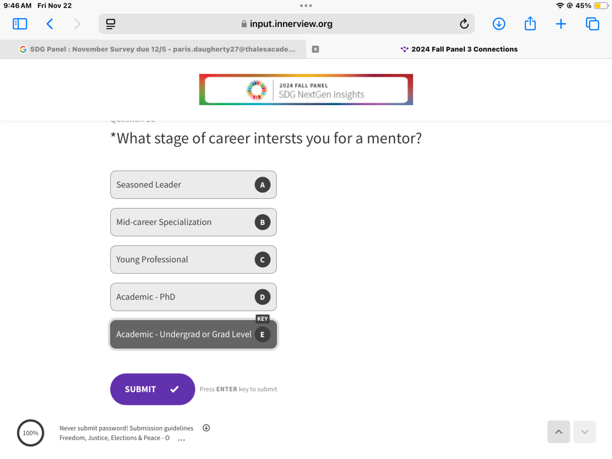
Task: Open the Safari downloads icon
Action: click(x=499, y=24)
